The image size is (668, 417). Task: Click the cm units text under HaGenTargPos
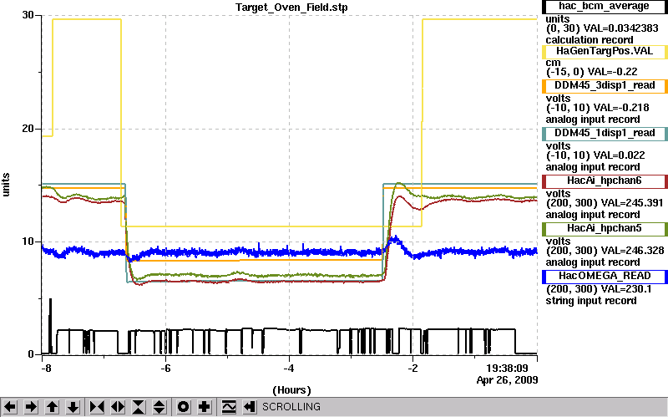tap(553, 63)
